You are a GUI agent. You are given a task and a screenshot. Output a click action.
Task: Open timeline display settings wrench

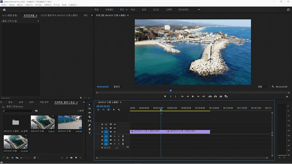click(x=119, y=110)
